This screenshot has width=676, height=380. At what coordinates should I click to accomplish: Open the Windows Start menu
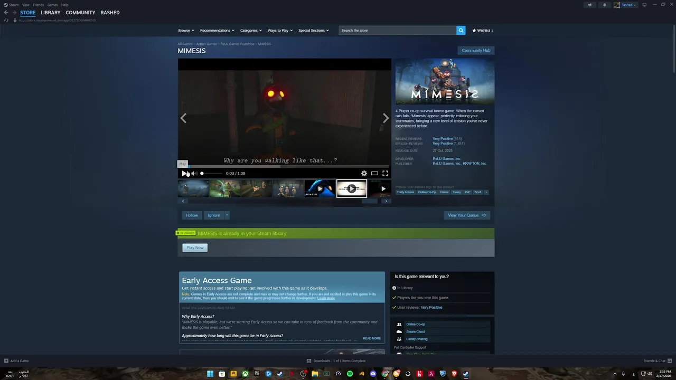(210, 374)
